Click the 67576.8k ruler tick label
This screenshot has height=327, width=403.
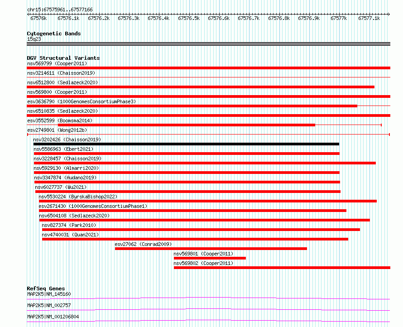point(279,18)
